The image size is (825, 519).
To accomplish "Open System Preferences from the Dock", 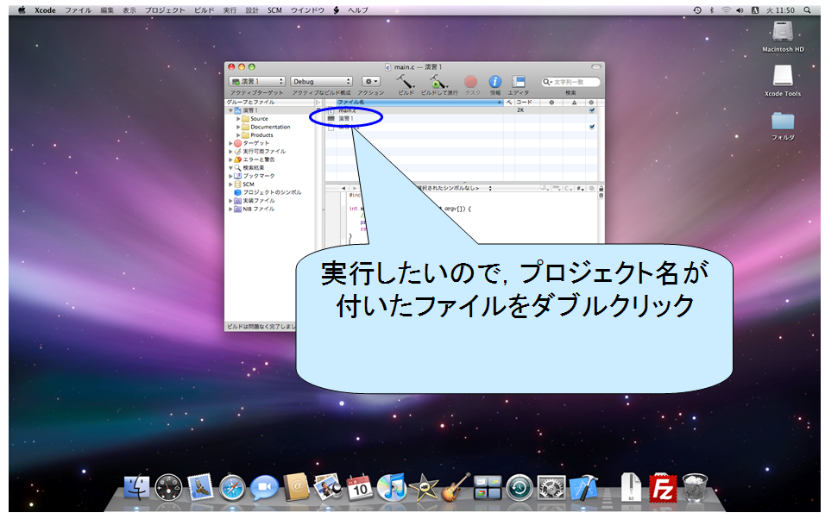I will (551, 487).
